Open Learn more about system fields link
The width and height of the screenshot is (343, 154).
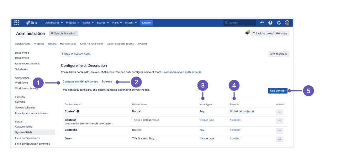click(x=182, y=72)
